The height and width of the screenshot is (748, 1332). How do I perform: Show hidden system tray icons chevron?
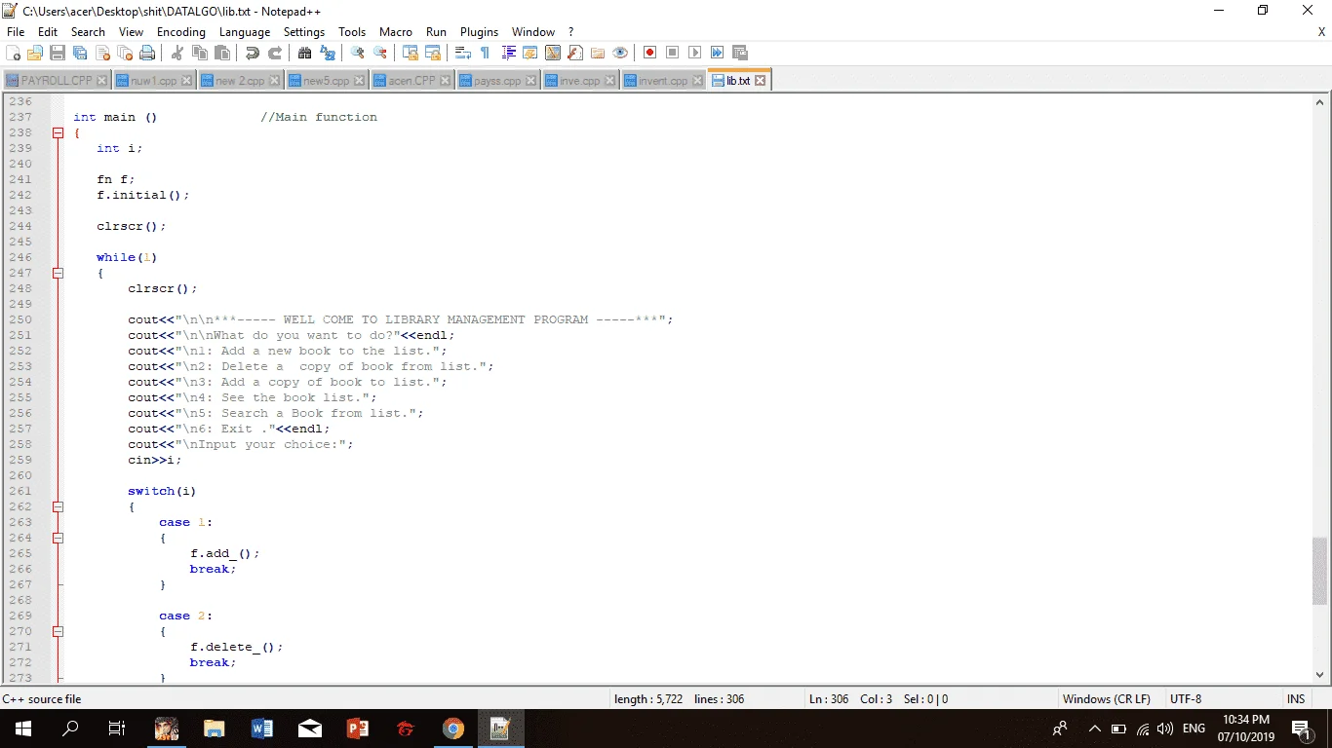click(x=1094, y=729)
